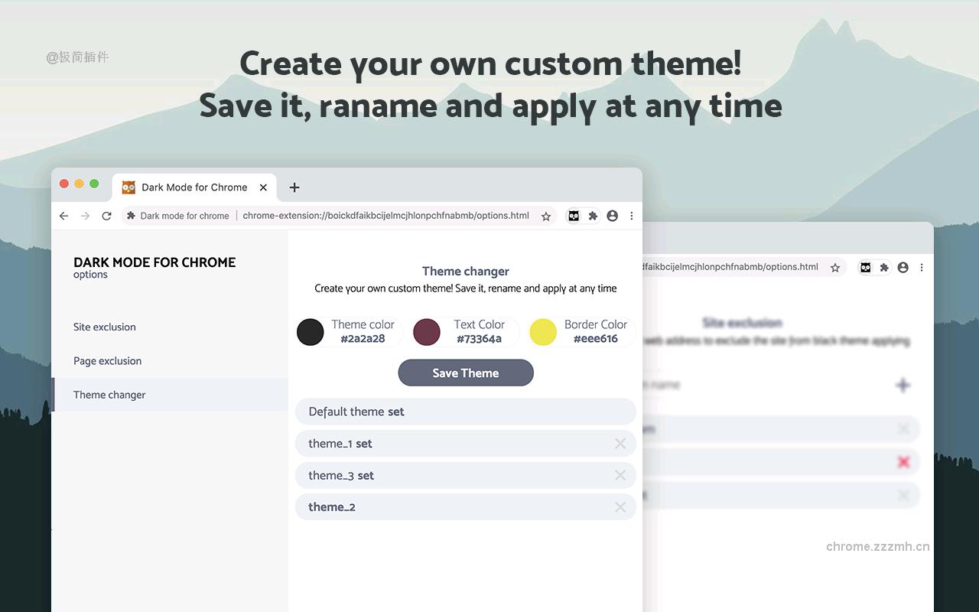Click the address bar URL in front browser
The width and height of the screenshot is (979, 612).
point(385,216)
